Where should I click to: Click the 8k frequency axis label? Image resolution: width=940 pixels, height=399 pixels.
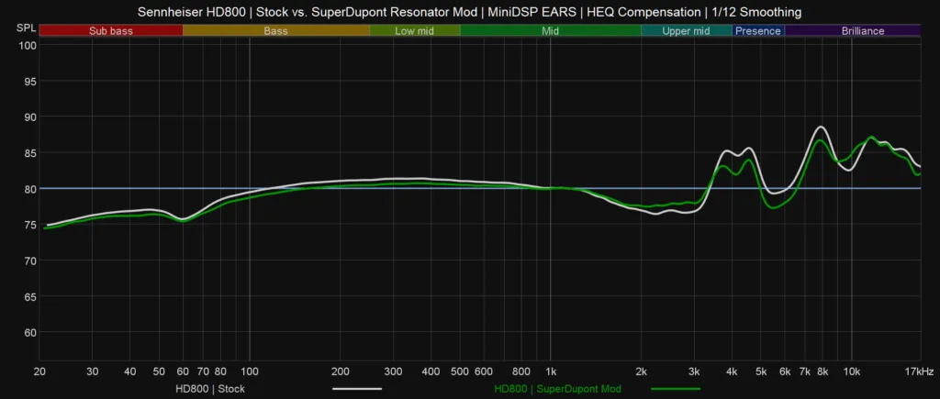point(822,372)
